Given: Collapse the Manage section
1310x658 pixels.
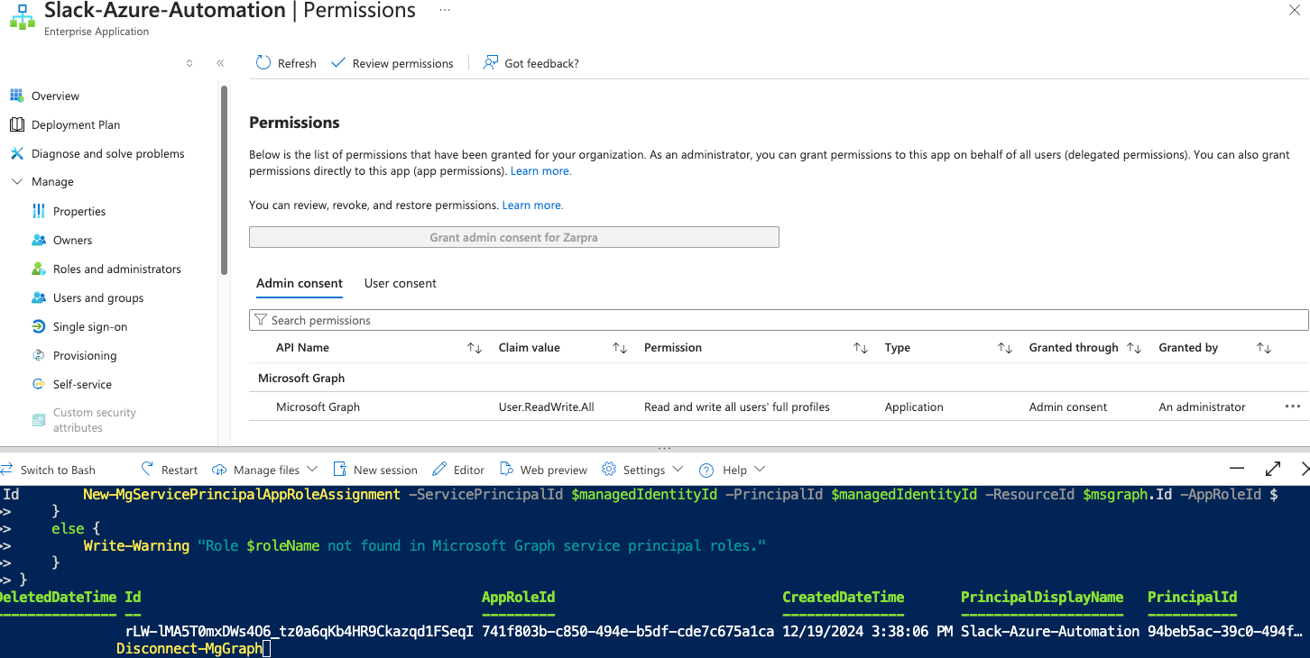Looking at the screenshot, I should (16, 181).
